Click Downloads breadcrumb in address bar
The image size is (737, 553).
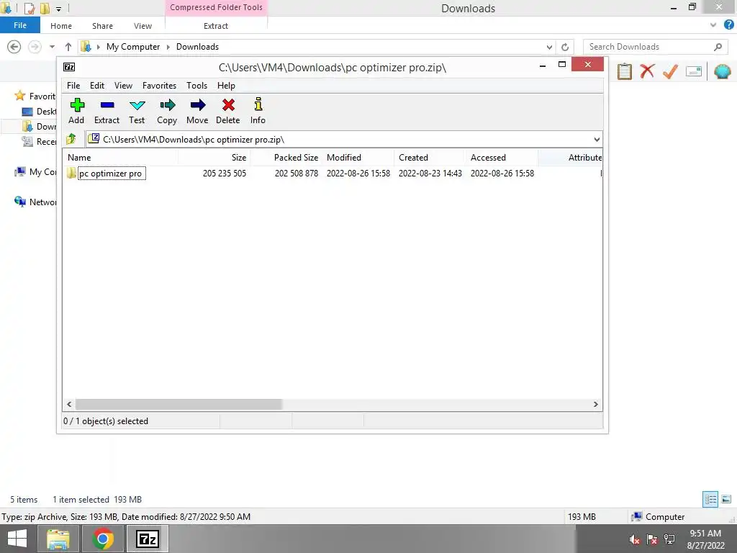[197, 47]
